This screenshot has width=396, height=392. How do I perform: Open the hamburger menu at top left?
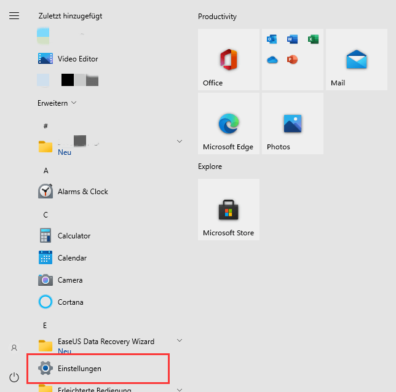point(14,16)
